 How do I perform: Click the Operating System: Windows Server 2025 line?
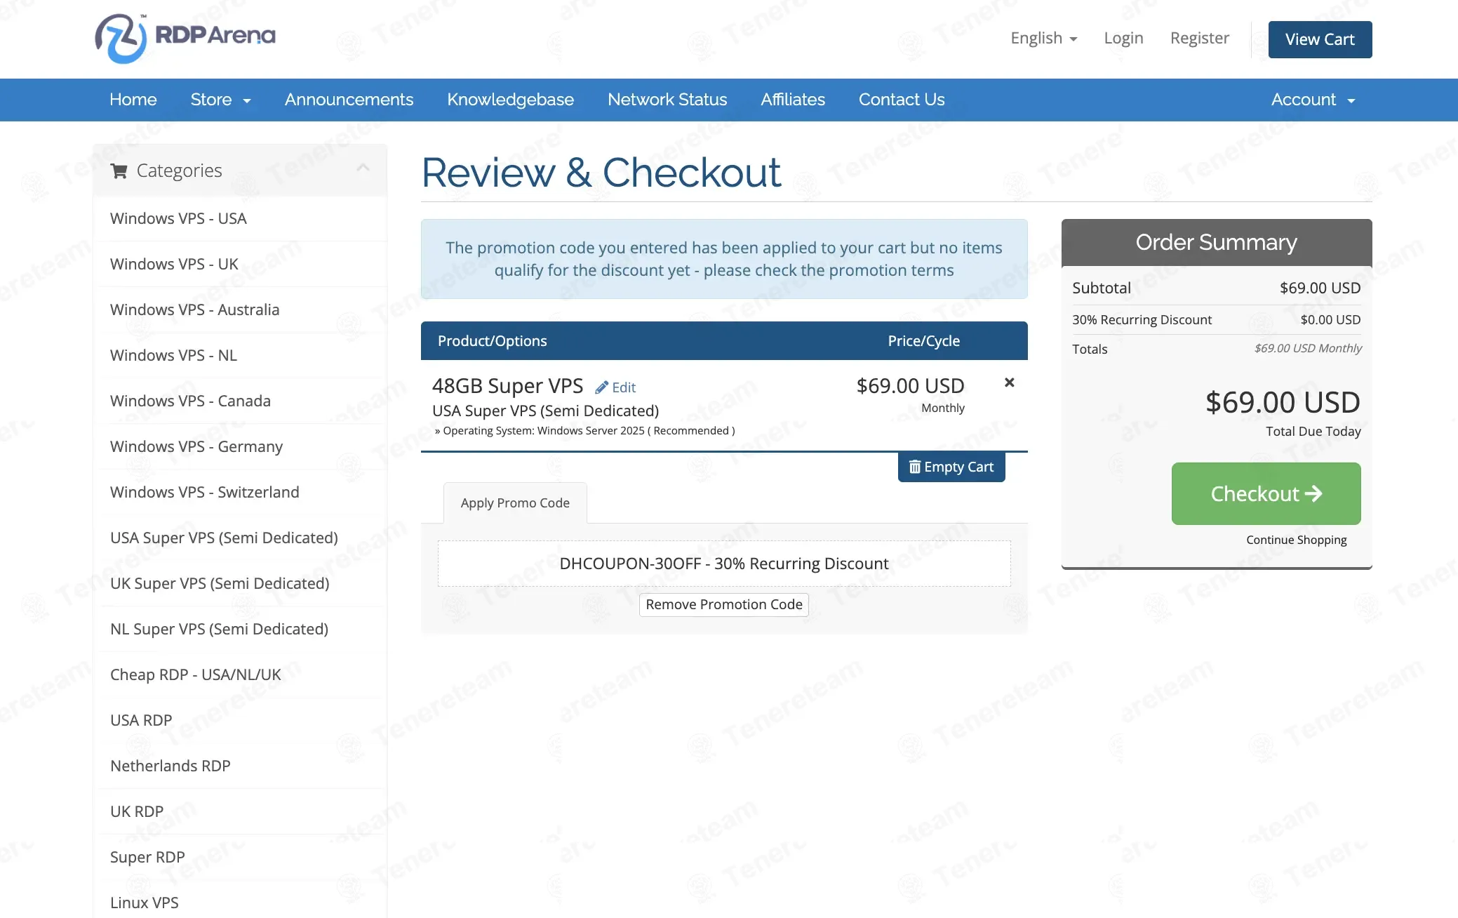coord(584,430)
